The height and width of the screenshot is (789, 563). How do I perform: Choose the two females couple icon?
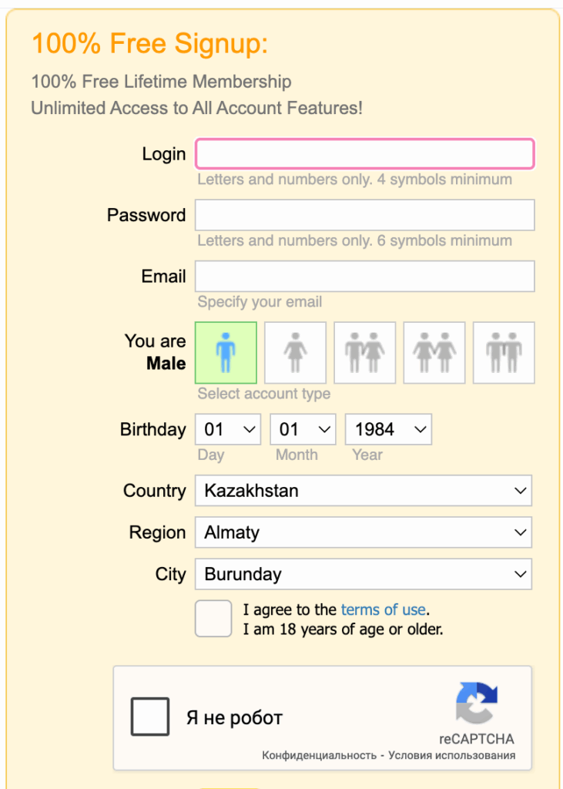[434, 353]
